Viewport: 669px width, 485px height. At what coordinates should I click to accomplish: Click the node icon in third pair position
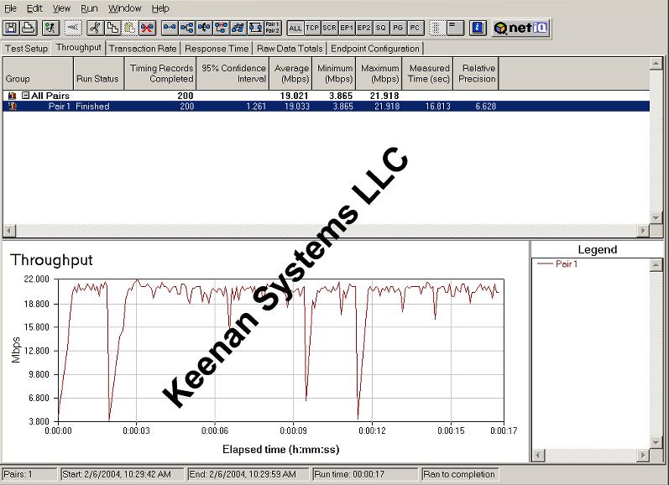tap(204, 29)
